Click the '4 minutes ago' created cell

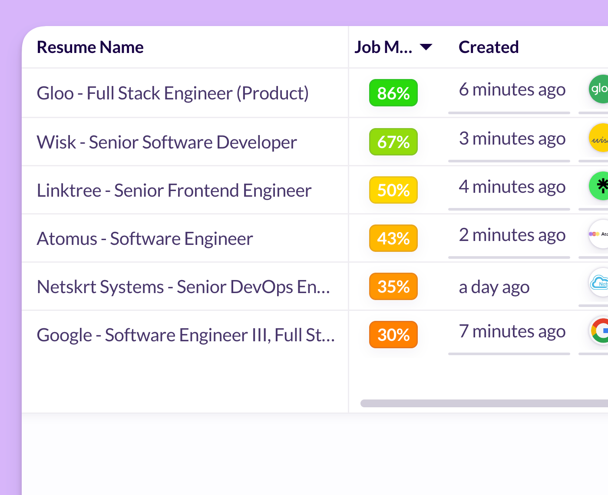[x=512, y=187]
